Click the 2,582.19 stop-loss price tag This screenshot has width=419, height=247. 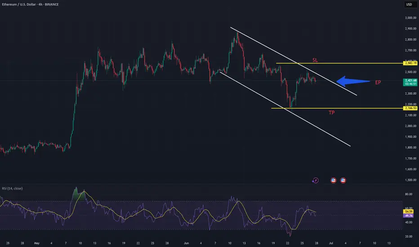(410, 63)
